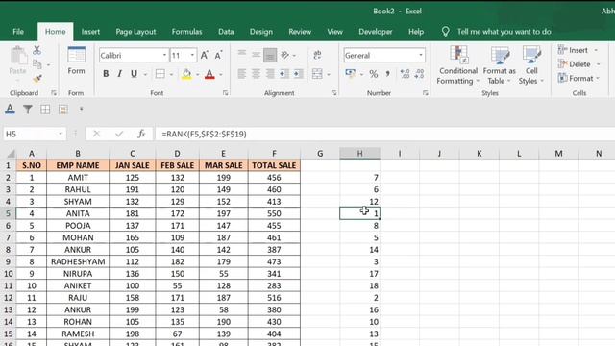Click Format in the Cells group

[579, 78]
